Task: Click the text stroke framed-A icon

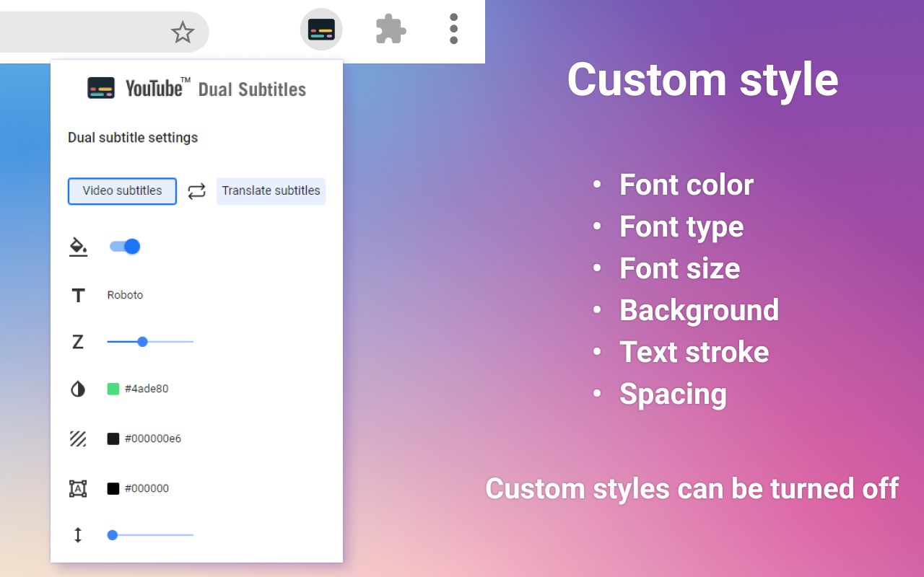Action: (x=78, y=488)
